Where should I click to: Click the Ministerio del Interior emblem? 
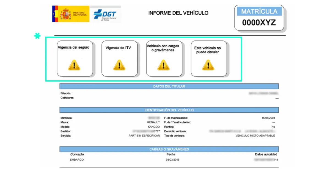(x=71, y=14)
